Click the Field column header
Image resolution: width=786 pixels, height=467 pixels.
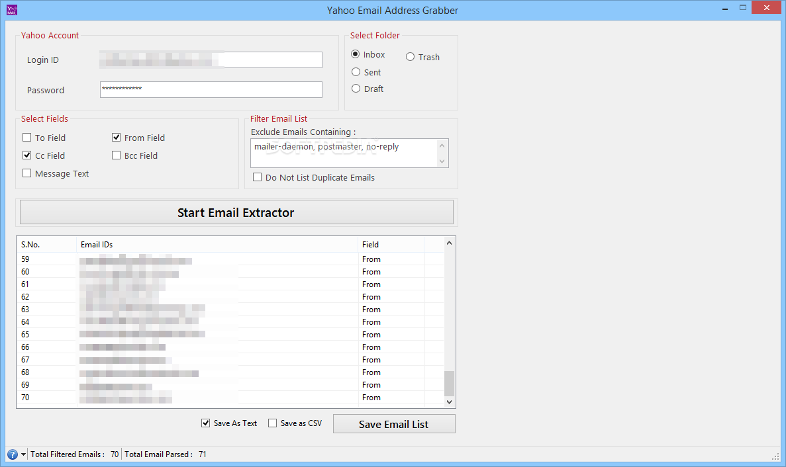pyautogui.click(x=391, y=245)
